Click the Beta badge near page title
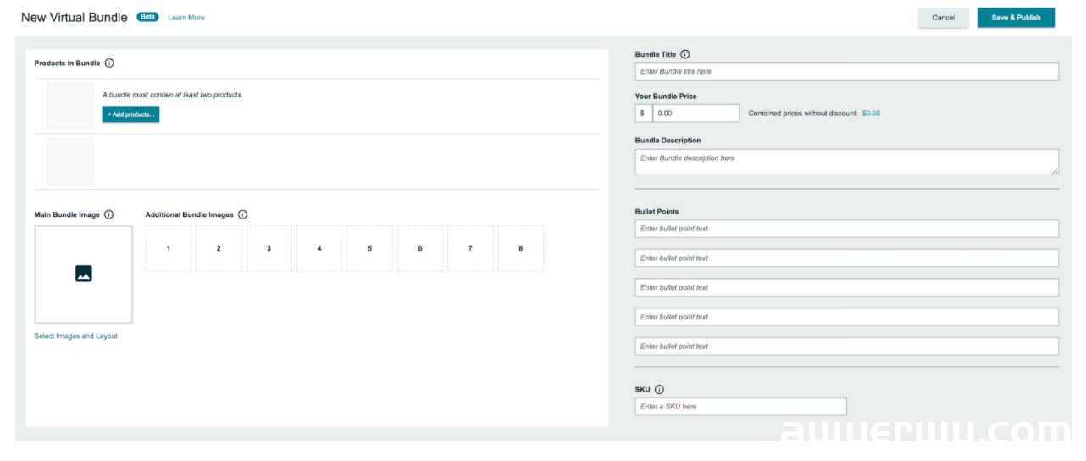The image size is (1086, 461). 147,17
